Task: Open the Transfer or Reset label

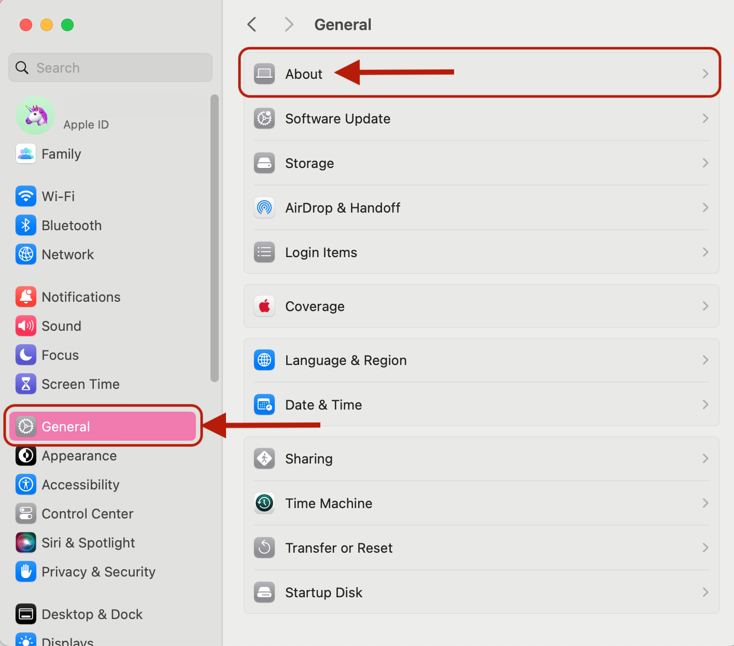Action: [x=339, y=548]
